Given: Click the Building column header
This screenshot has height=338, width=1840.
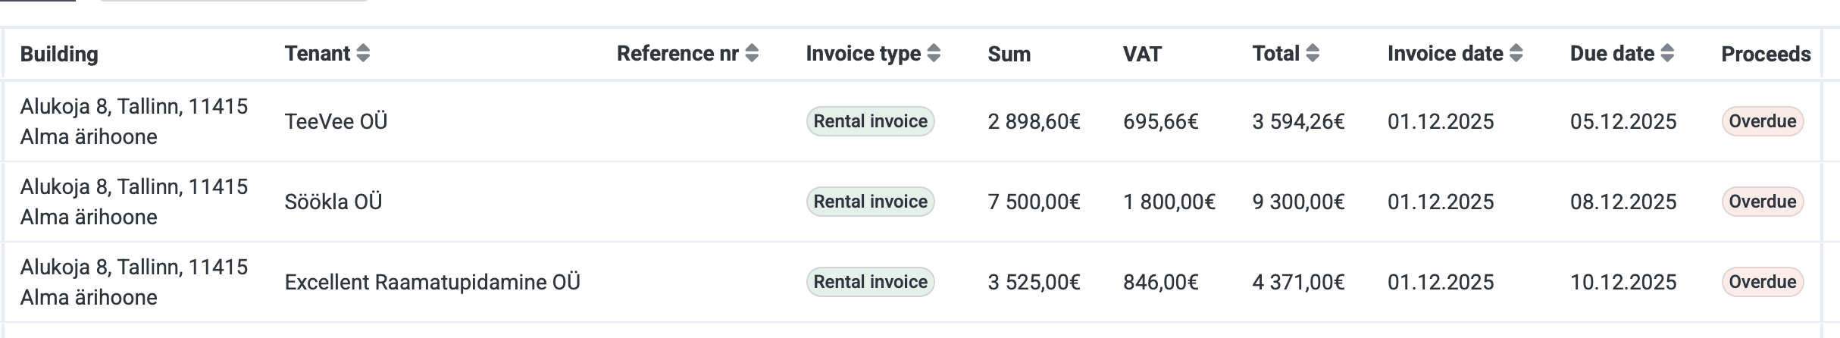Looking at the screenshot, I should 59,54.
